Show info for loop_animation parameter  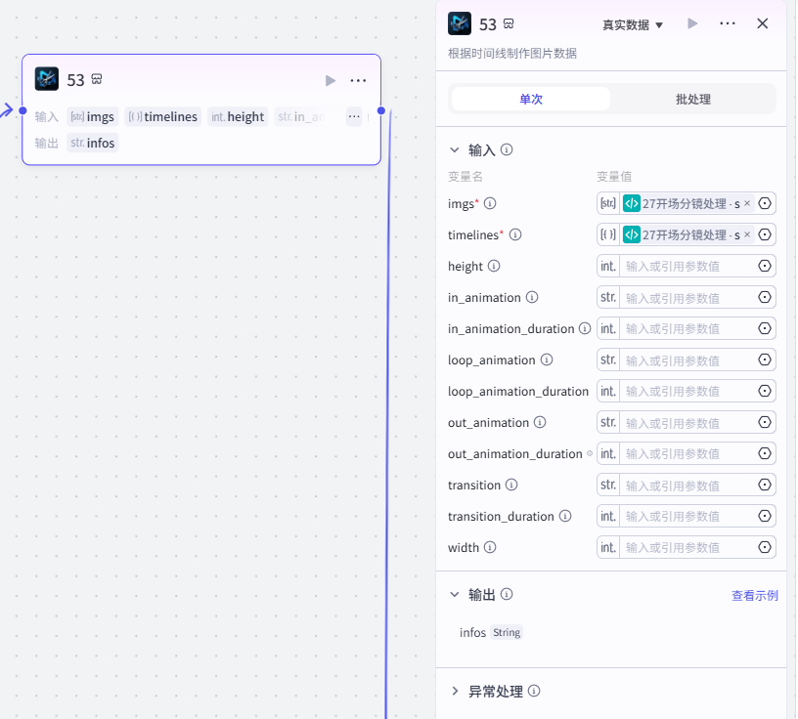click(x=547, y=359)
